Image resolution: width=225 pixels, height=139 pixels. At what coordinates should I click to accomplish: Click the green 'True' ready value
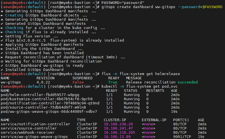pyautogui.click(x=113, y=82)
